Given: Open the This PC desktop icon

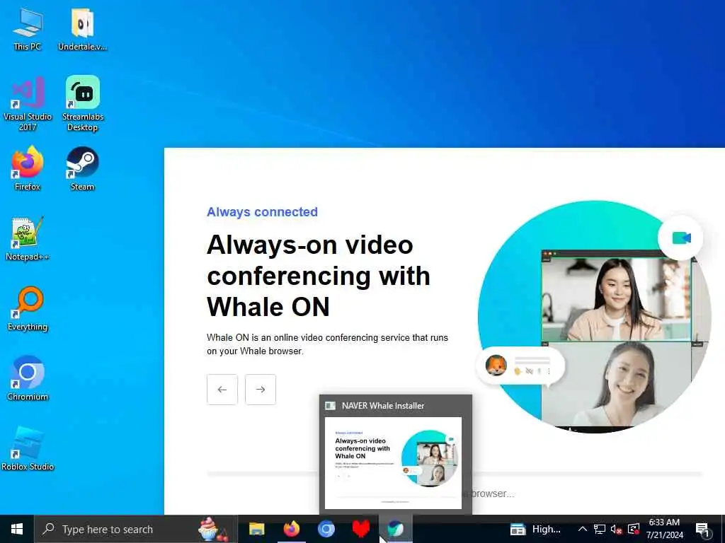Looking at the screenshot, I should coord(28,28).
